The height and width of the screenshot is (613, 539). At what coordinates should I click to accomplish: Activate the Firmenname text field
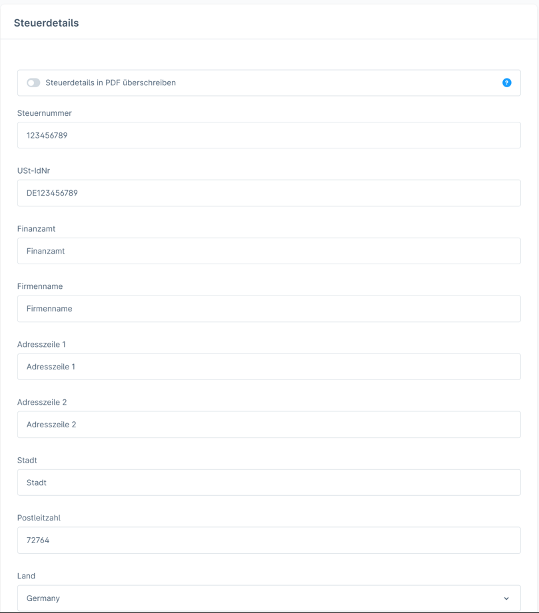(x=269, y=309)
